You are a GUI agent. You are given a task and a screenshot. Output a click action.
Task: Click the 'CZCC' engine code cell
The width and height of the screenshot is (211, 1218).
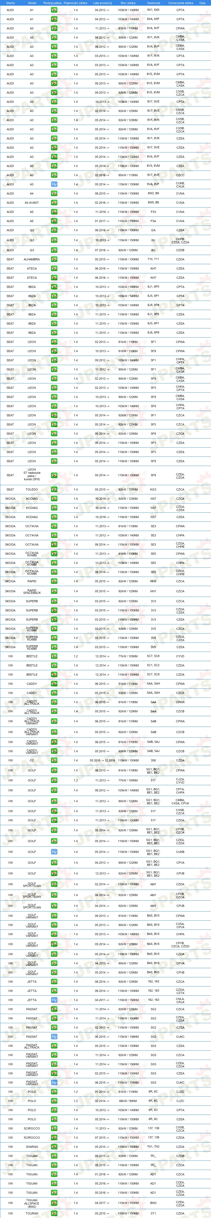tap(180, 175)
